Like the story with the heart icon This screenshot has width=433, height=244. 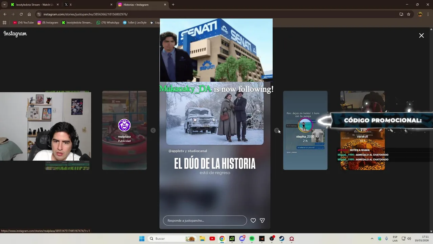click(x=253, y=221)
